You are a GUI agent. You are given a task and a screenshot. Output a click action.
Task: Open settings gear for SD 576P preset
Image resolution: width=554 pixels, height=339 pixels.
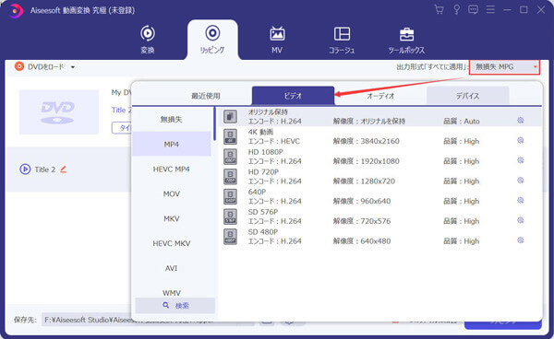coord(521,220)
